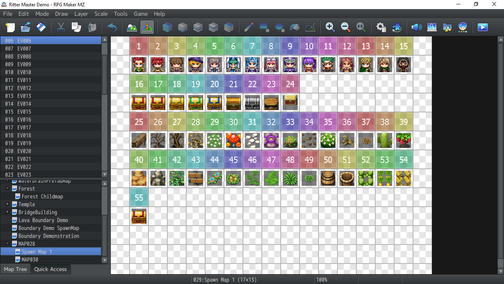
Task: Open the Draw menu
Action: tap(61, 14)
